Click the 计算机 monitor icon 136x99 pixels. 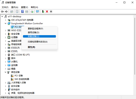click(x=9, y=62)
